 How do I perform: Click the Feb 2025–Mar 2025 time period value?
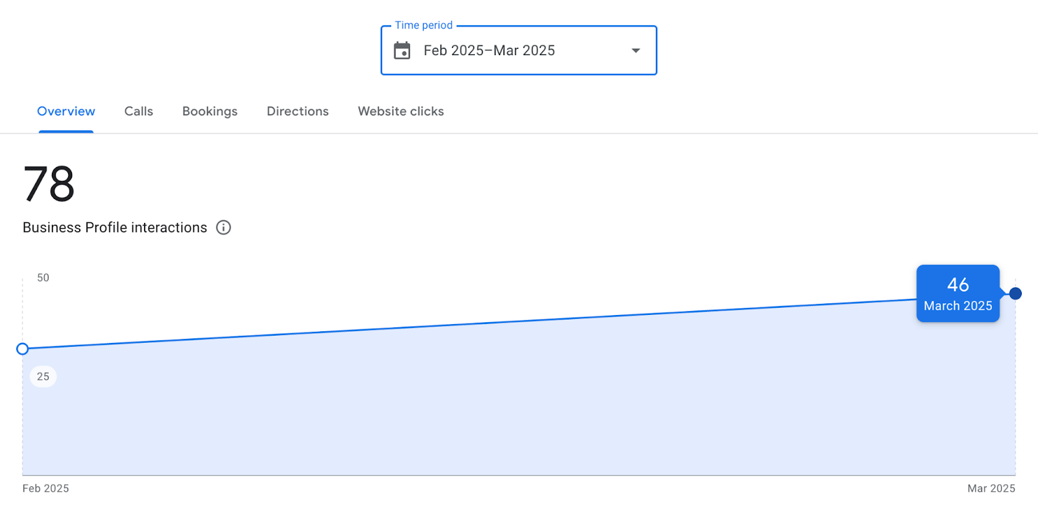click(x=489, y=51)
